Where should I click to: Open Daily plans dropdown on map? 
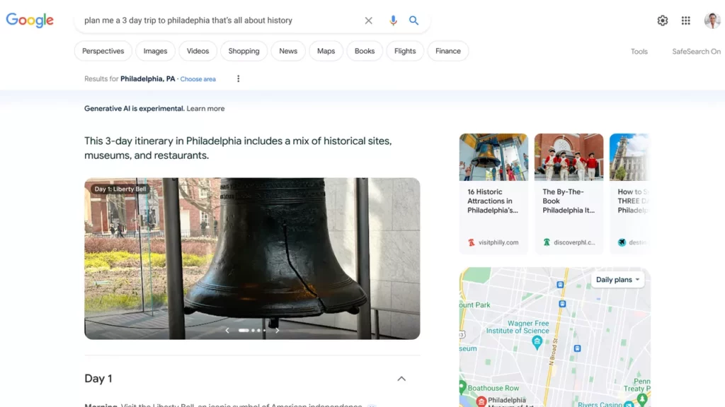[617, 280]
